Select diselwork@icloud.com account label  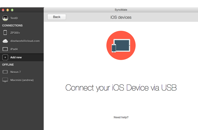[25, 41]
